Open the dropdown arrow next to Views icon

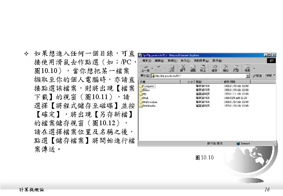(x=254, y=68)
